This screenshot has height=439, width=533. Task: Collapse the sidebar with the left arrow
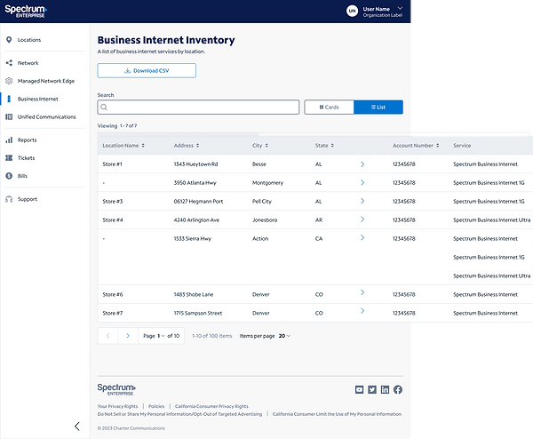point(77,426)
